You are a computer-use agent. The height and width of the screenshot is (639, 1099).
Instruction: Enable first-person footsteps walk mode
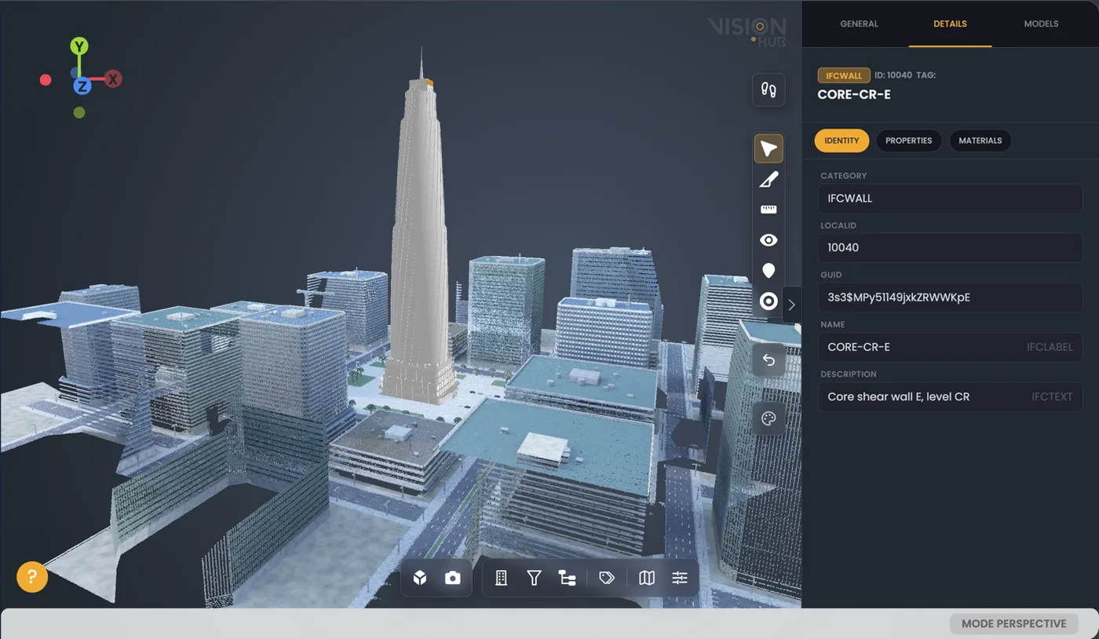pyautogui.click(x=769, y=89)
